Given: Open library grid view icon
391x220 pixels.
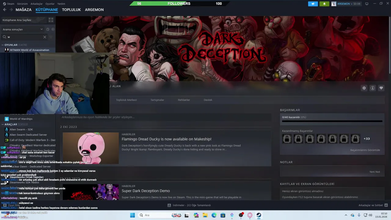Looking at the screenshot, I should click(51, 20).
